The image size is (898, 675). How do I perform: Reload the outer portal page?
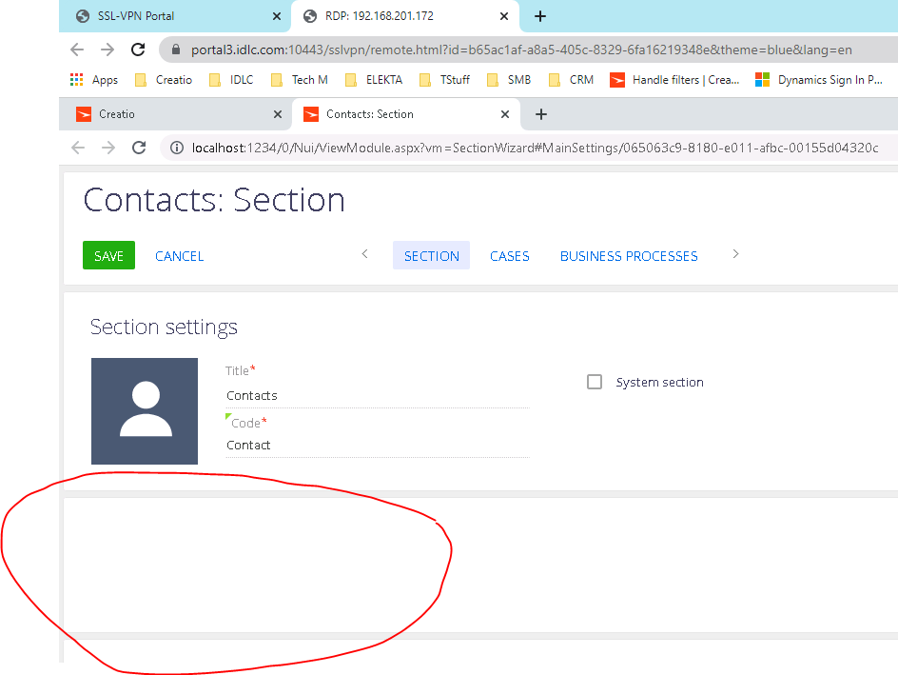(x=138, y=50)
